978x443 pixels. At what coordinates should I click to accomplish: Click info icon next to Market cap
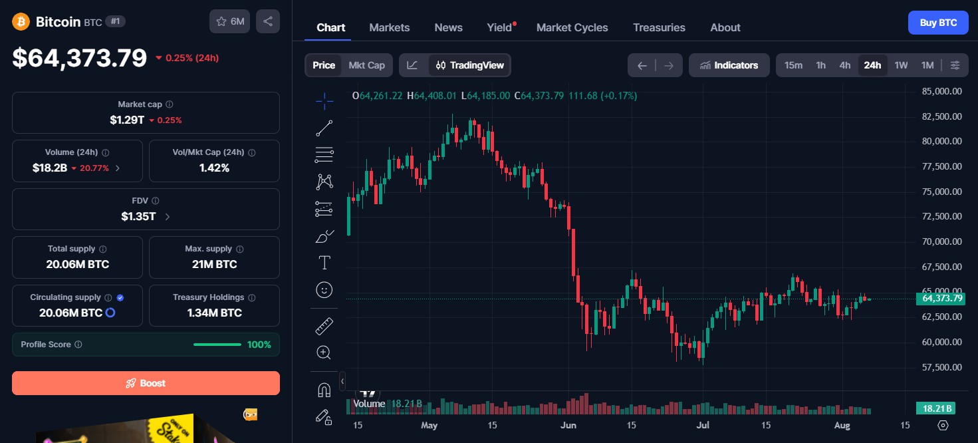click(170, 104)
